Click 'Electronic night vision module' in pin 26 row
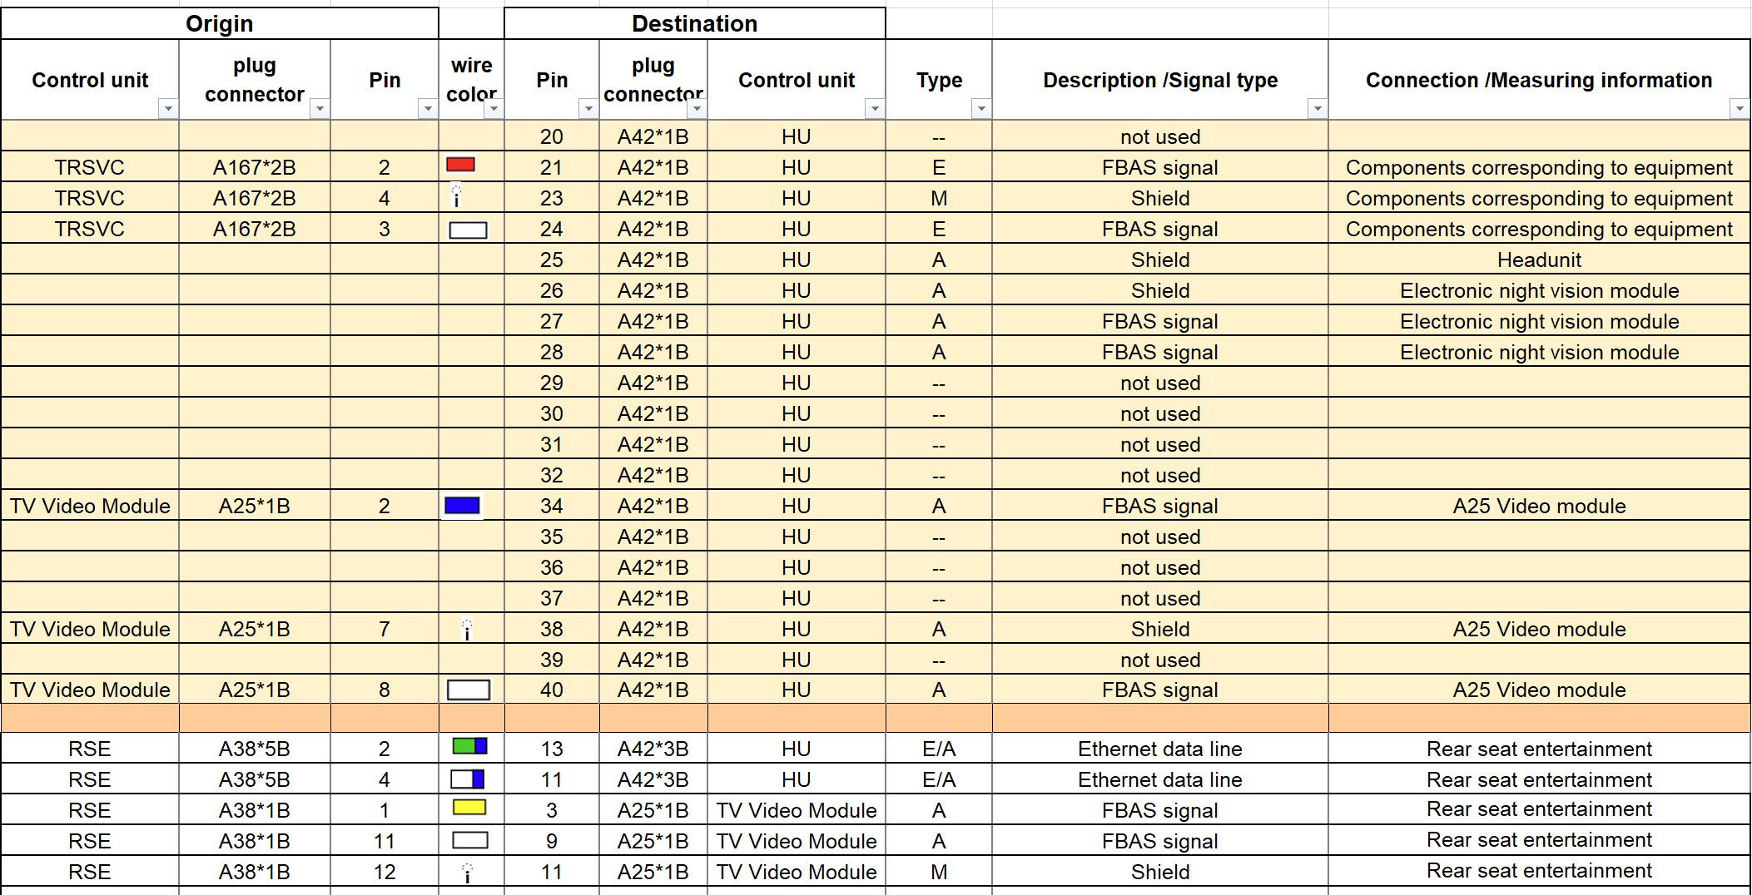Viewport: 1752px width, 895px height. (1539, 290)
